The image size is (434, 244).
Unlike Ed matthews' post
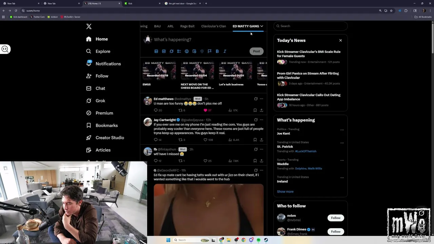(x=207, y=110)
